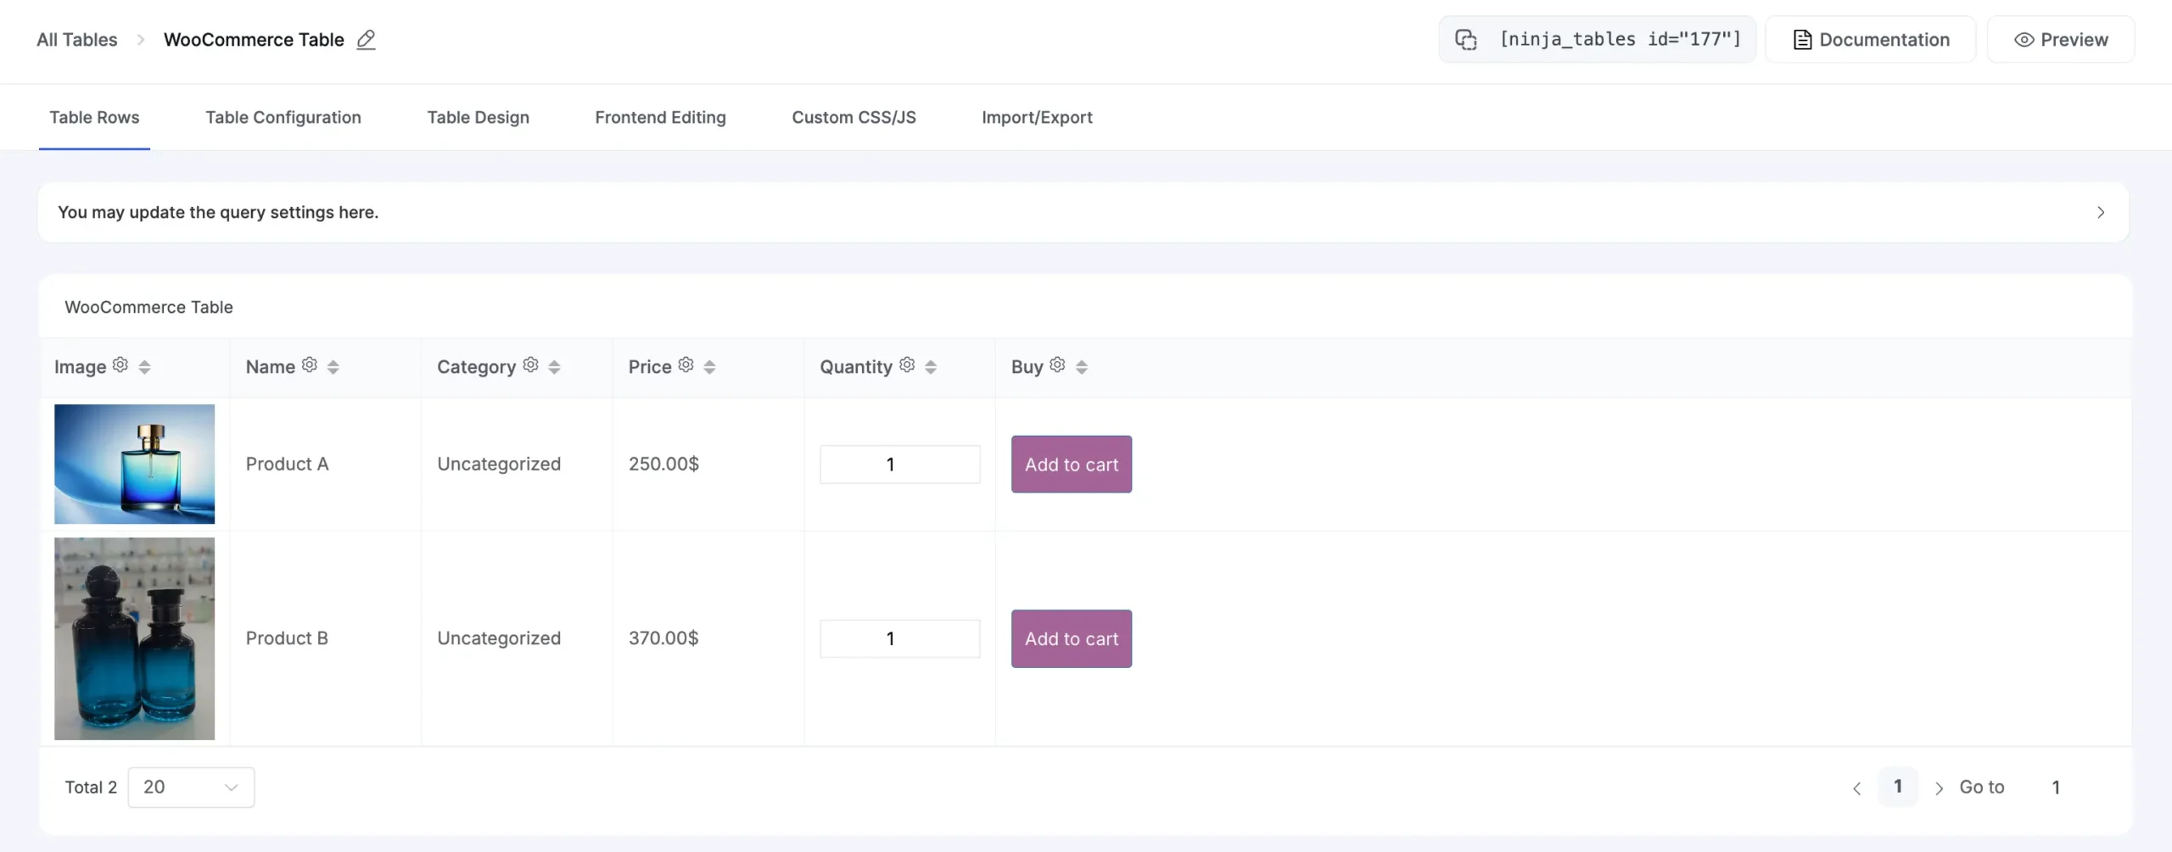Click the 250.00$ price cell
2172x852 pixels.
tap(663, 465)
